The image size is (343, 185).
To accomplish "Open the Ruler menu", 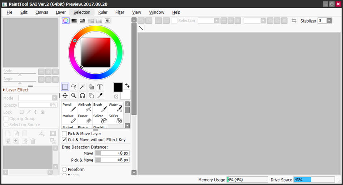I will point(103,12).
